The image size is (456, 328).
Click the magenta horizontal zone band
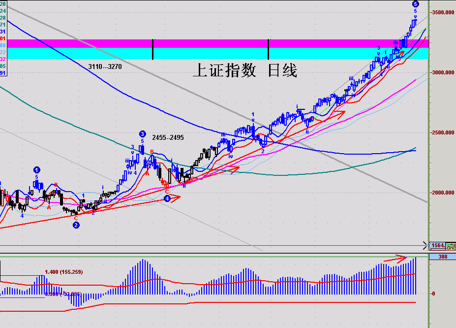tap(217, 43)
